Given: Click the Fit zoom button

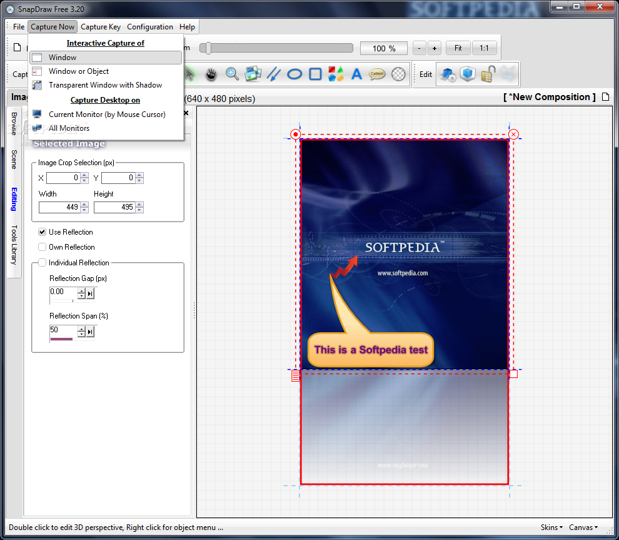Looking at the screenshot, I should click(x=458, y=48).
